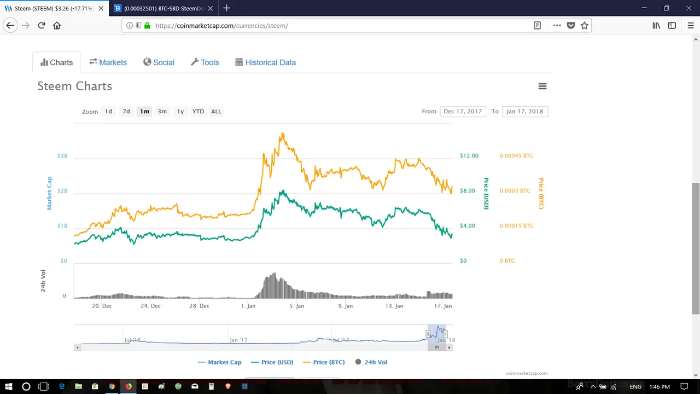The height and width of the screenshot is (394, 700).
Task: Open the chart context hamburger menu
Action: (542, 86)
